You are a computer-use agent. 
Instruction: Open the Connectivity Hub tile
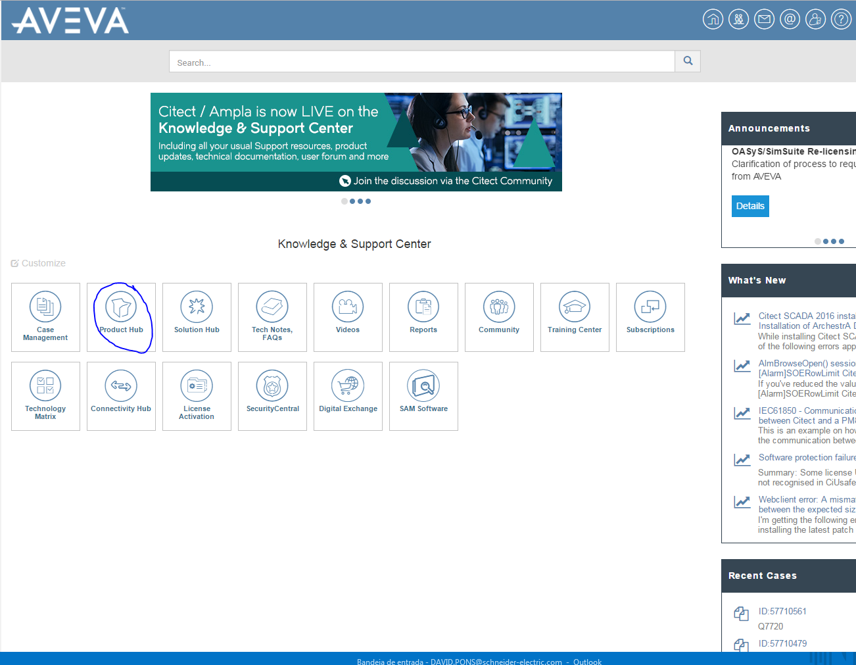[121, 396]
